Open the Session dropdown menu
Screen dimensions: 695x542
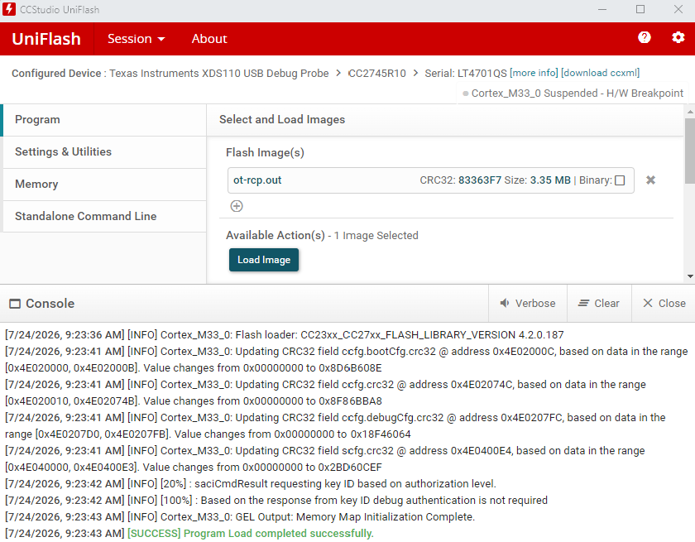(x=136, y=39)
